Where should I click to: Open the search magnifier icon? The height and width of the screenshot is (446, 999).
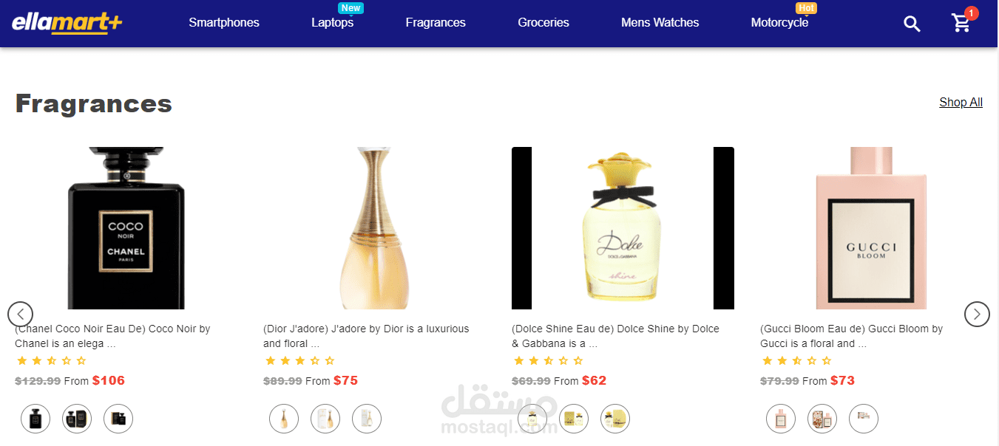[912, 24]
